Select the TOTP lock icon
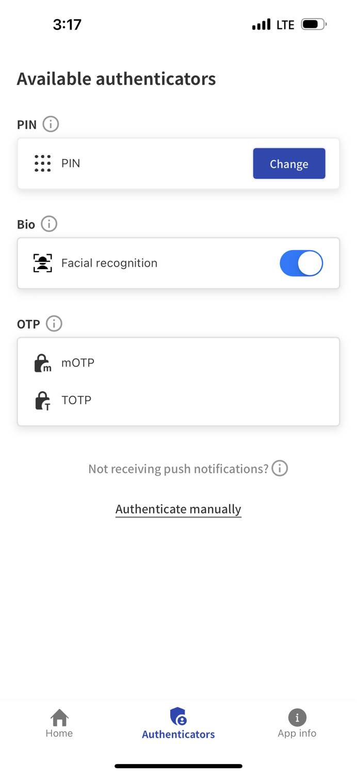 point(42,400)
